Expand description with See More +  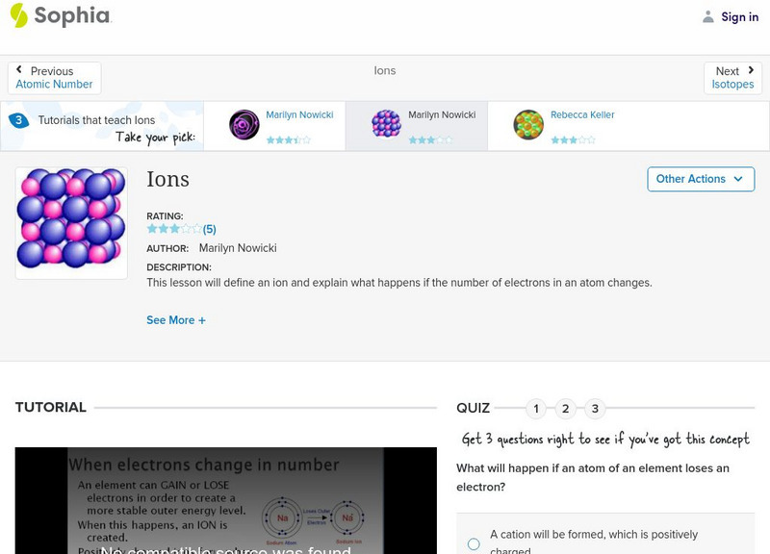click(176, 320)
